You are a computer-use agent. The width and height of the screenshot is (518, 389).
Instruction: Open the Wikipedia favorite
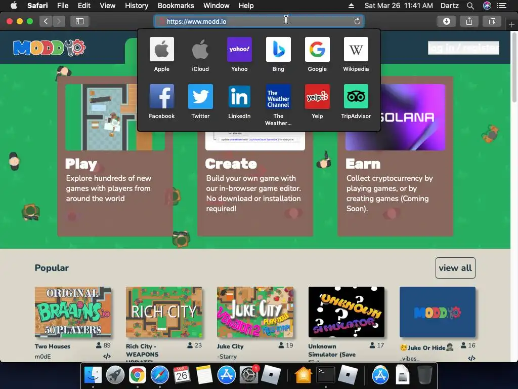[x=356, y=49]
